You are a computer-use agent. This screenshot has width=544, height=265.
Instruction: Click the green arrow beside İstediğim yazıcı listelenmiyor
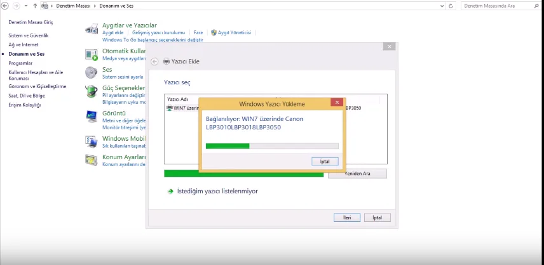point(170,191)
